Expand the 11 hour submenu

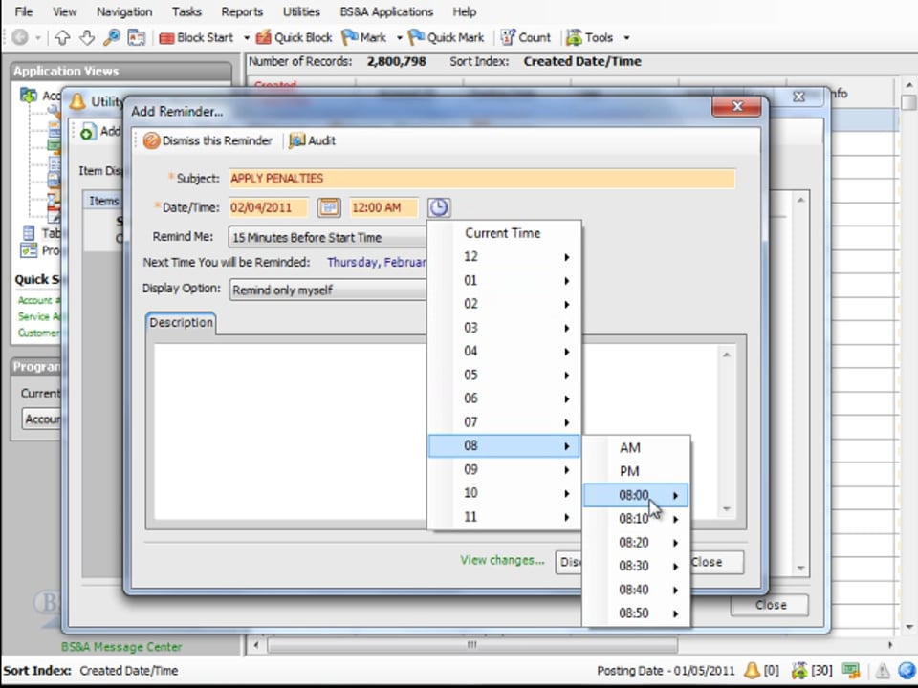click(504, 517)
